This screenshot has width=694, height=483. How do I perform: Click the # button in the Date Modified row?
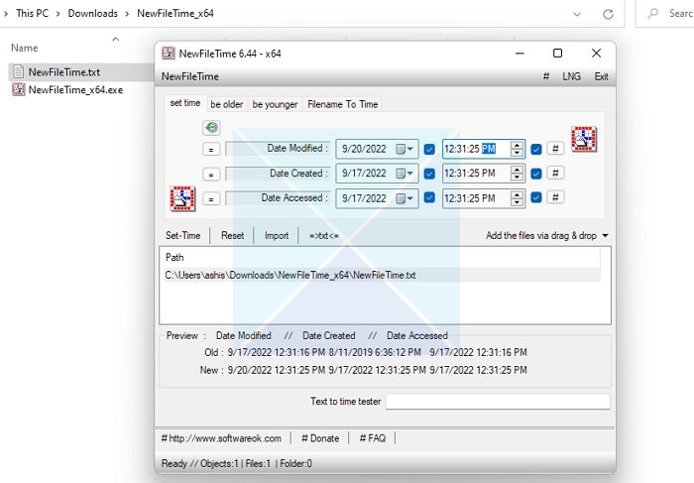[555, 149]
